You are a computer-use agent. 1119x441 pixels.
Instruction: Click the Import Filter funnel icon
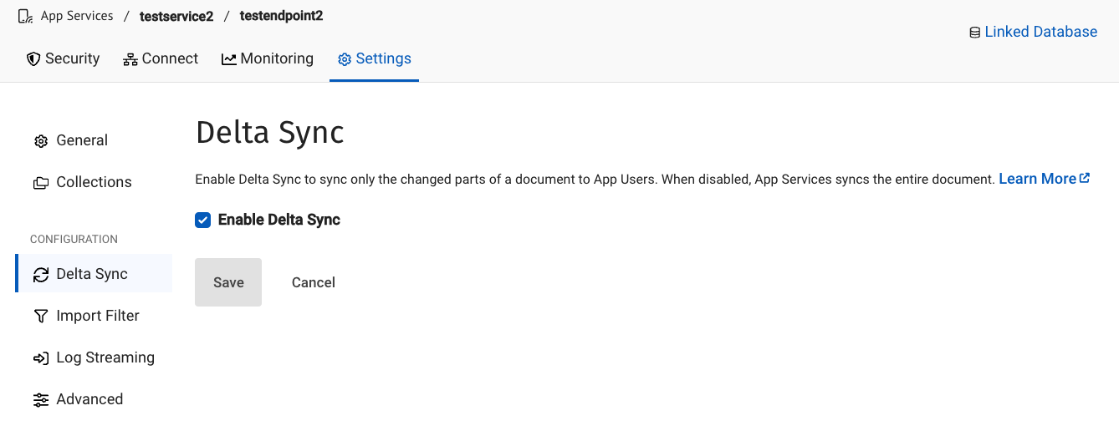point(41,317)
